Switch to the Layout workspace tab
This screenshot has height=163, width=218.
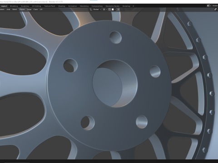(4, 6)
